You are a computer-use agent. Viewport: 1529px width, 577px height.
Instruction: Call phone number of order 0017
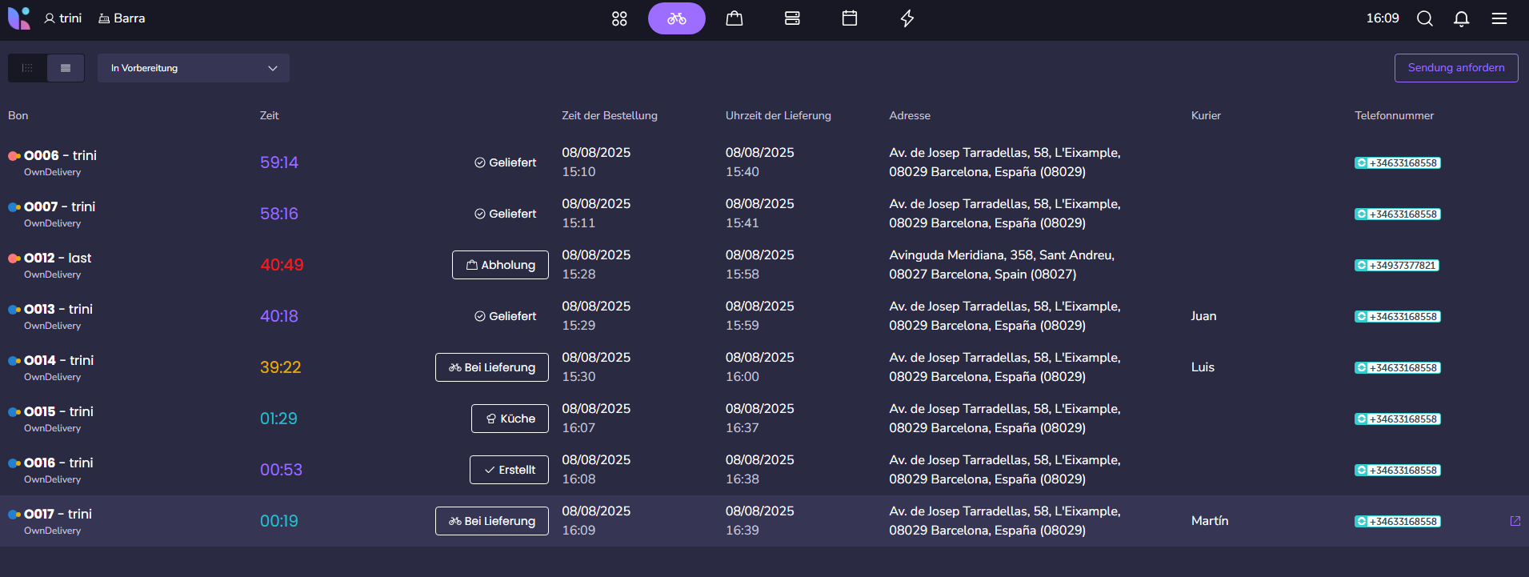click(1398, 522)
